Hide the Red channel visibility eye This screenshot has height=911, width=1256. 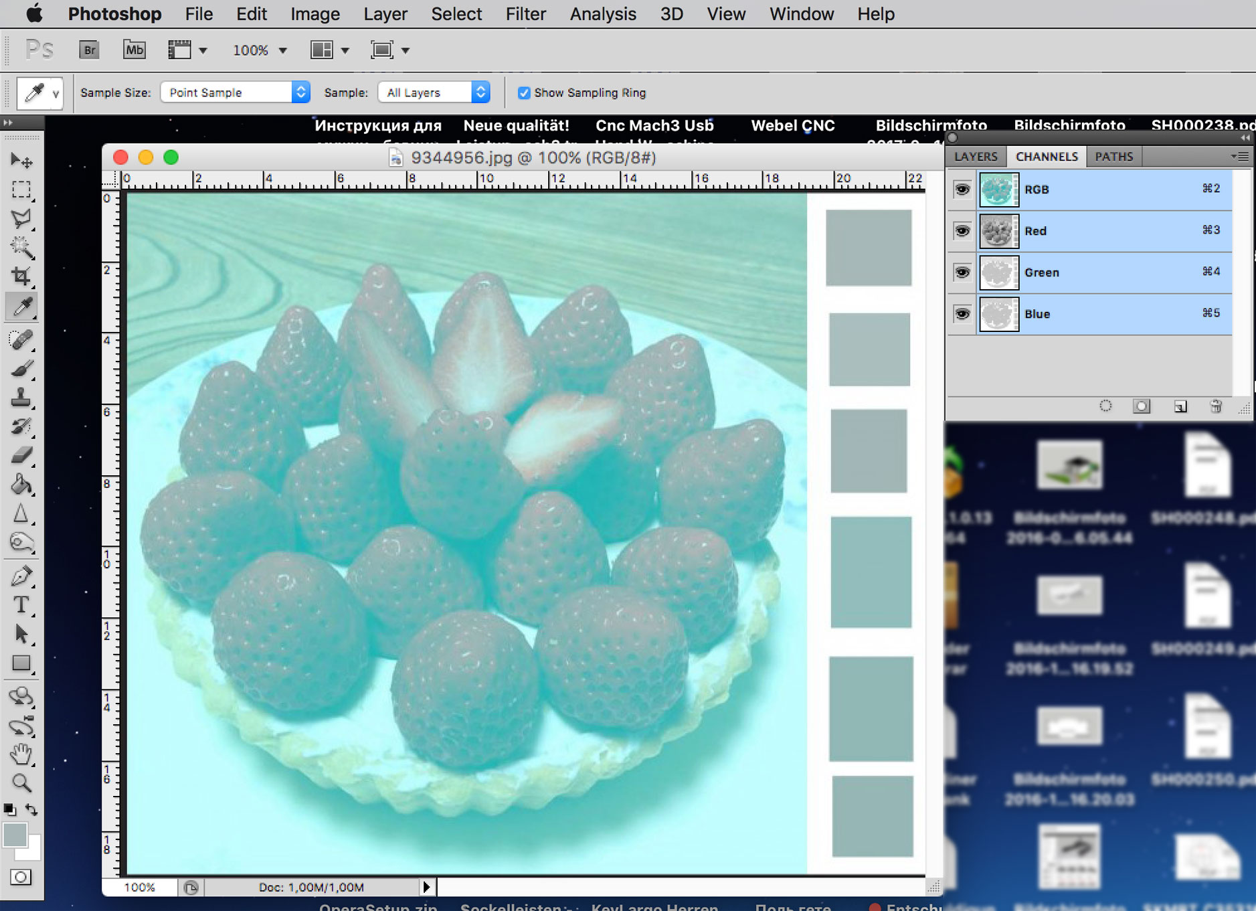pyautogui.click(x=962, y=231)
